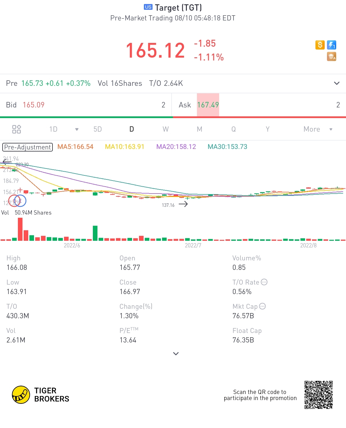The width and height of the screenshot is (346, 428).
Task: Tap the tall green volume bar
Action: (95, 233)
